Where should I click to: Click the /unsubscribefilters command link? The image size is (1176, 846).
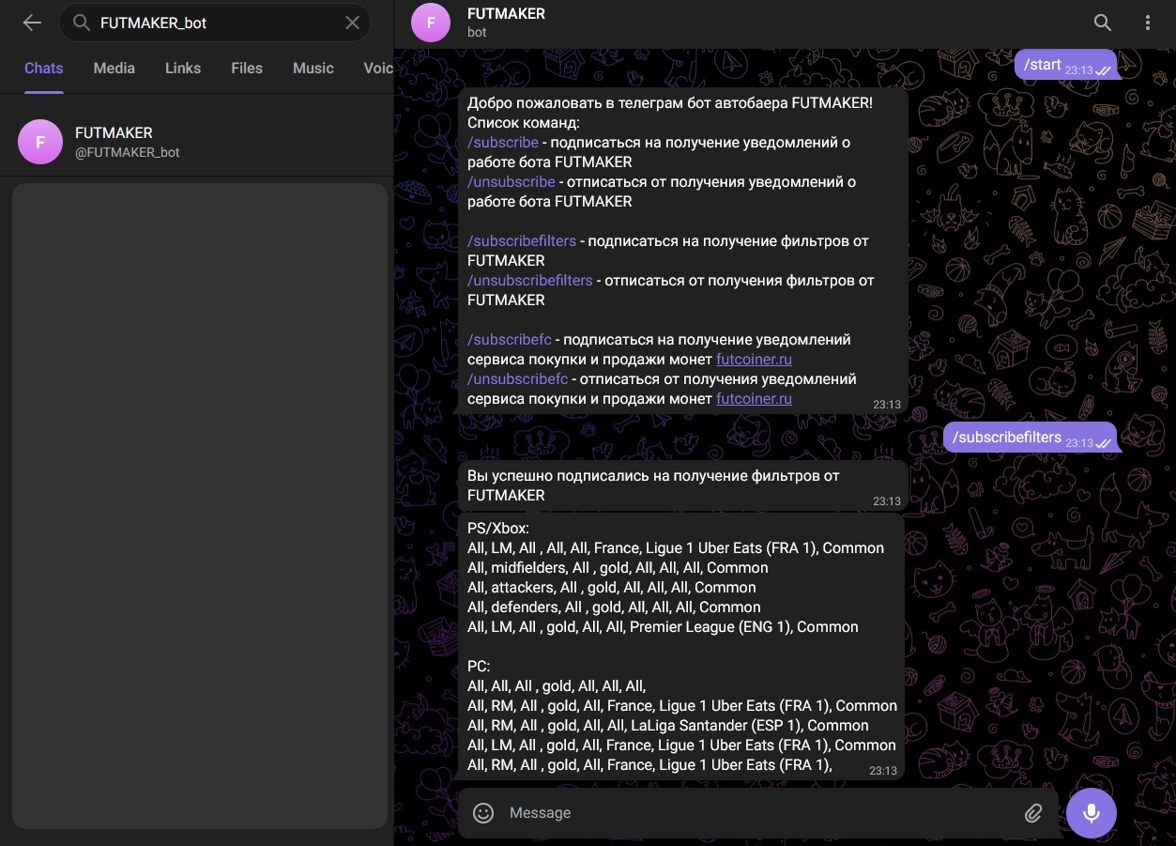click(530, 281)
